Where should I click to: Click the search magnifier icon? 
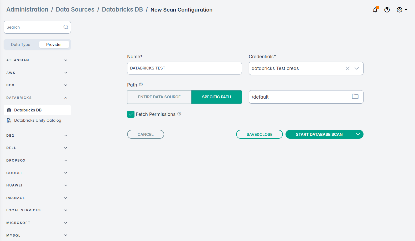(66, 27)
